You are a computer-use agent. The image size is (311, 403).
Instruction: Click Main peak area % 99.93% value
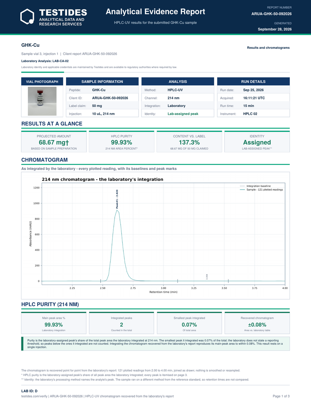point(54,324)
